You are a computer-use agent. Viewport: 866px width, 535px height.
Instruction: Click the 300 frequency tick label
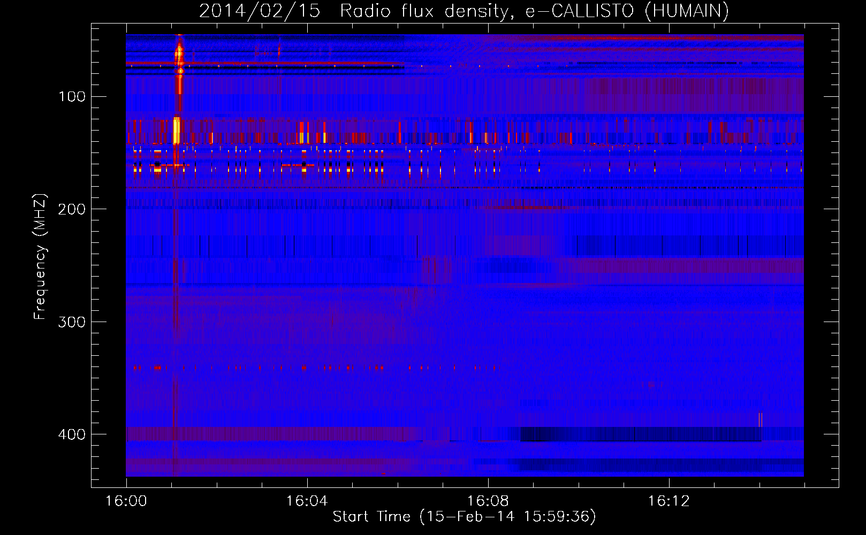tap(72, 322)
